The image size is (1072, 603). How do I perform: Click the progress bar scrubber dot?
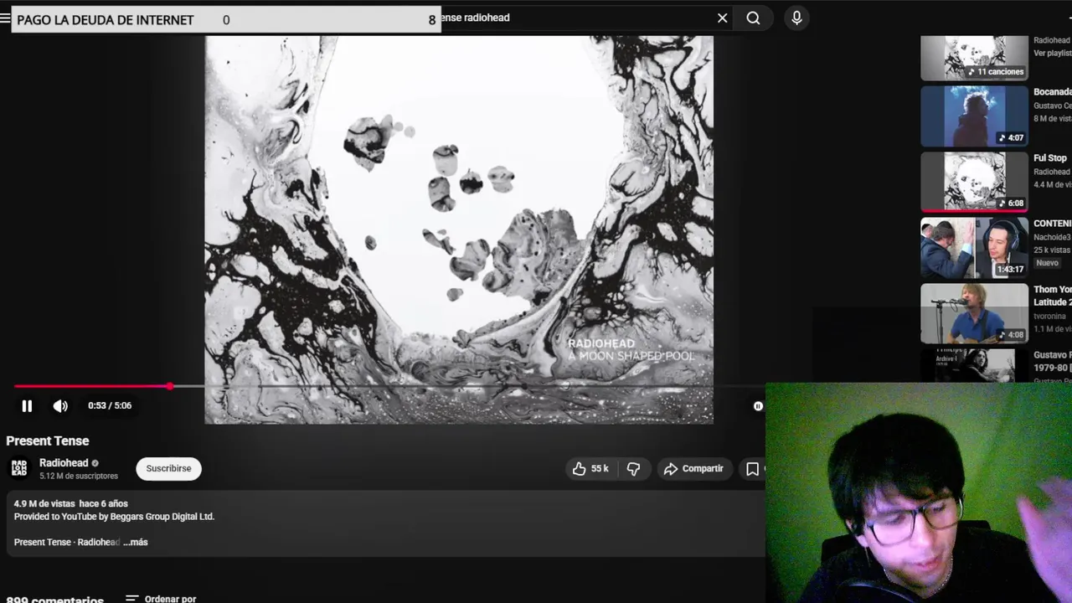point(170,386)
